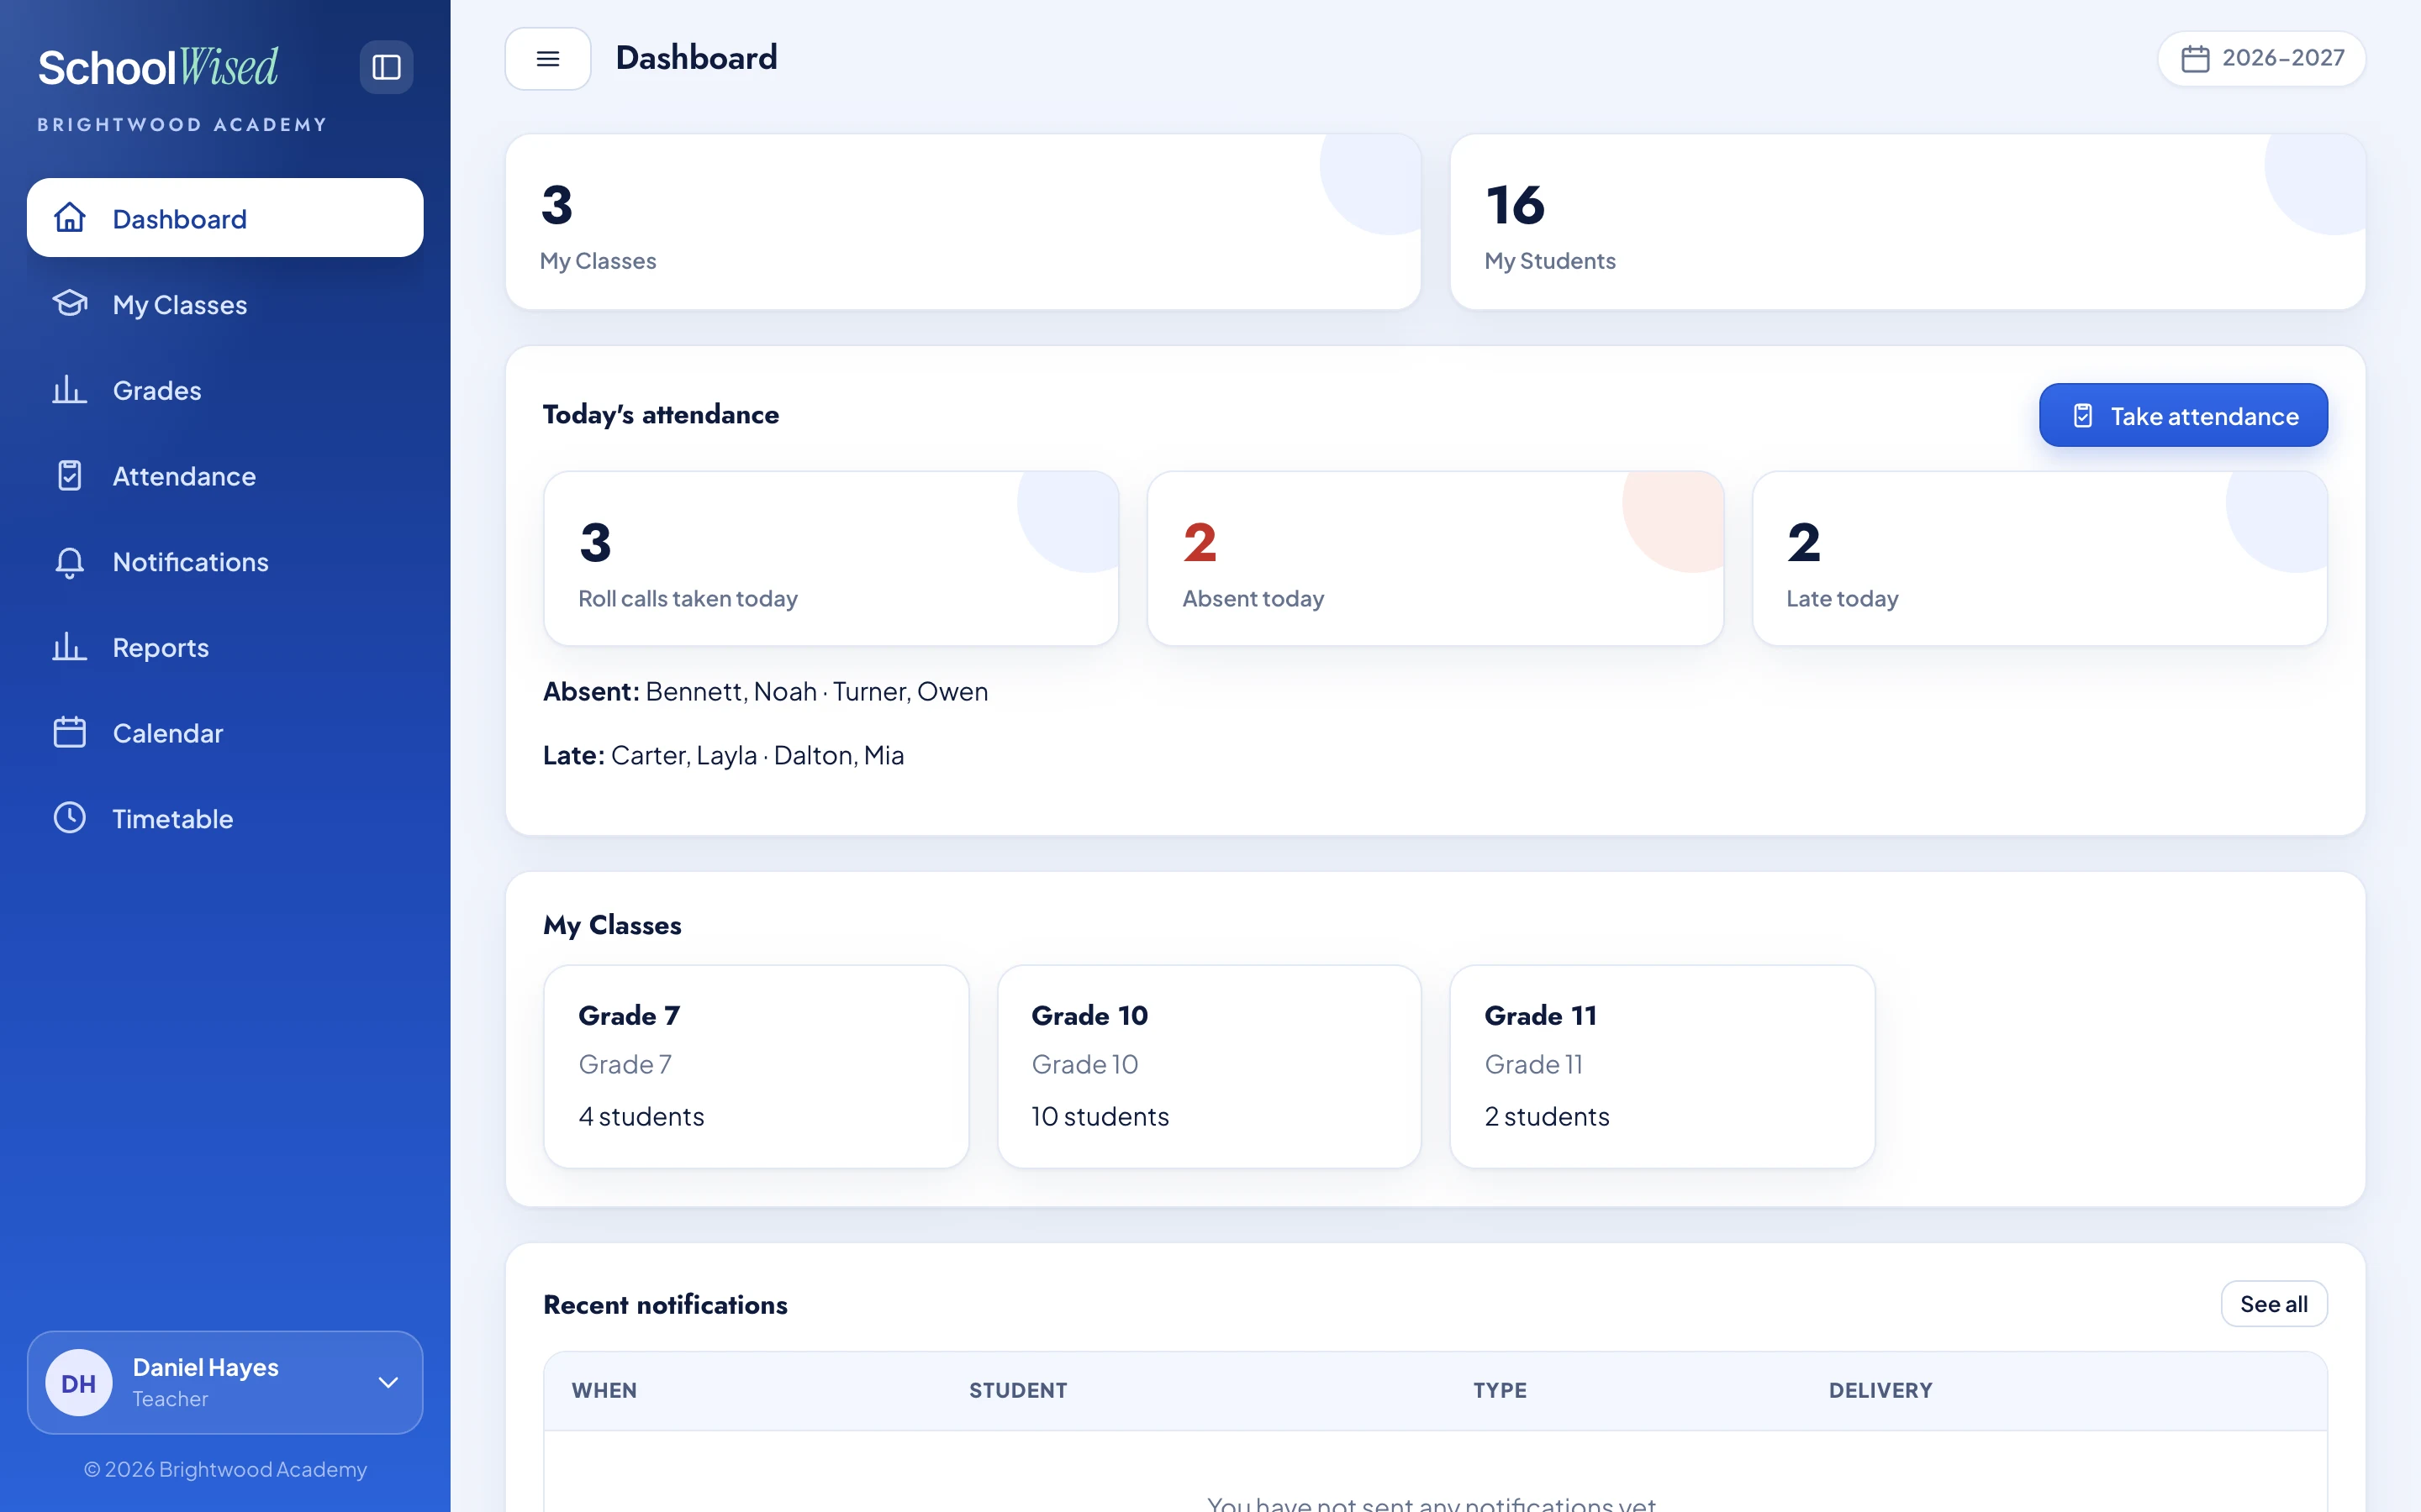Open the Grade 7 class card
Image resolution: width=2421 pixels, height=1512 pixels.
[757, 1066]
